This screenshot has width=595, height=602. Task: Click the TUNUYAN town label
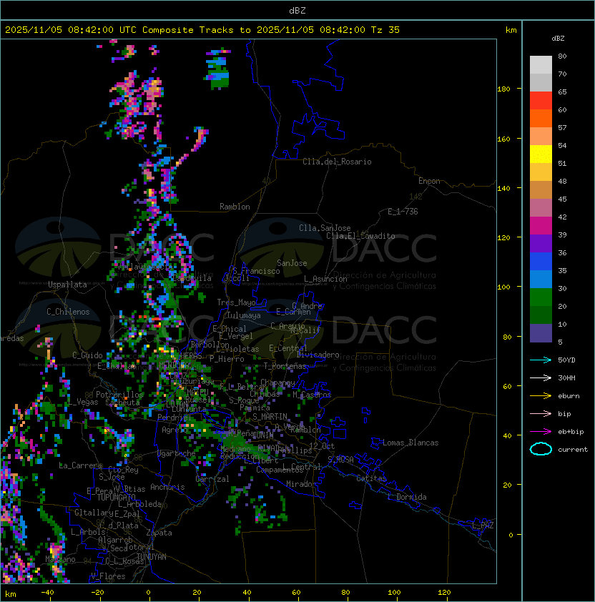(x=152, y=557)
